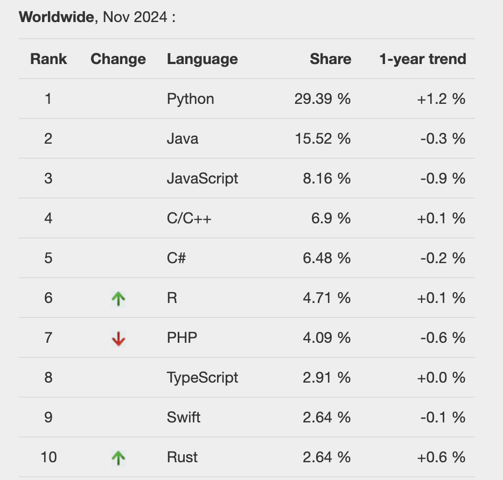This screenshot has width=503, height=480.
Task: Click Python's 29.39 % share value
Action: coord(322,99)
